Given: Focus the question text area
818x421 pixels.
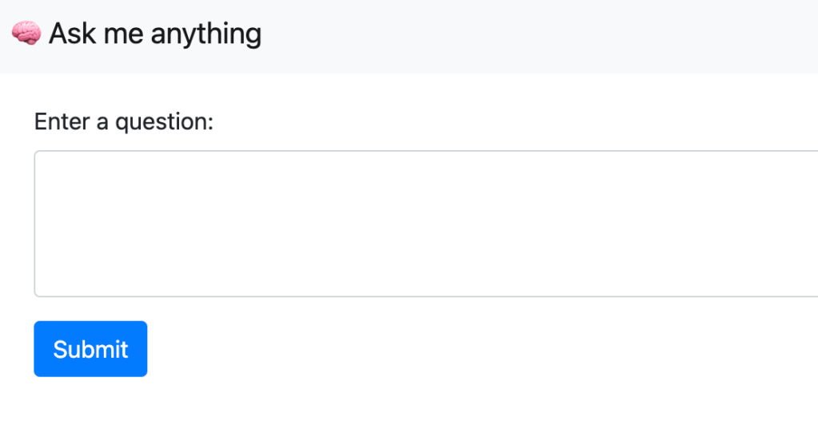Looking at the screenshot, I should click(425, 224).
